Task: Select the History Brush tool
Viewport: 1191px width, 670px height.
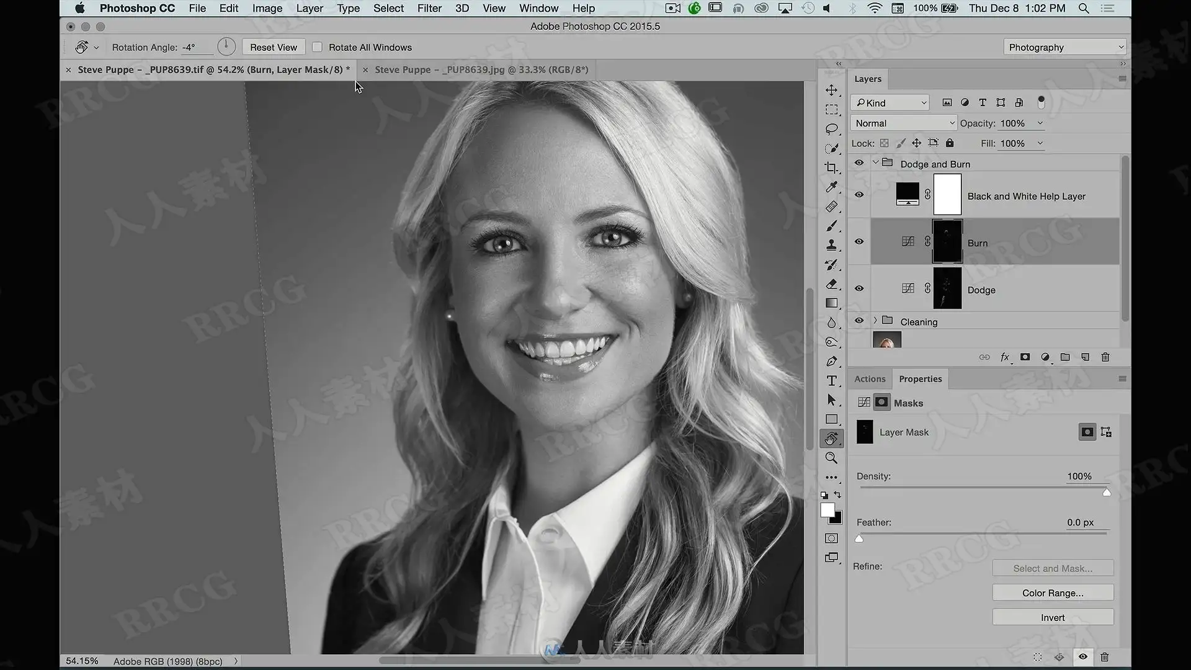Action: pos(831,265)
